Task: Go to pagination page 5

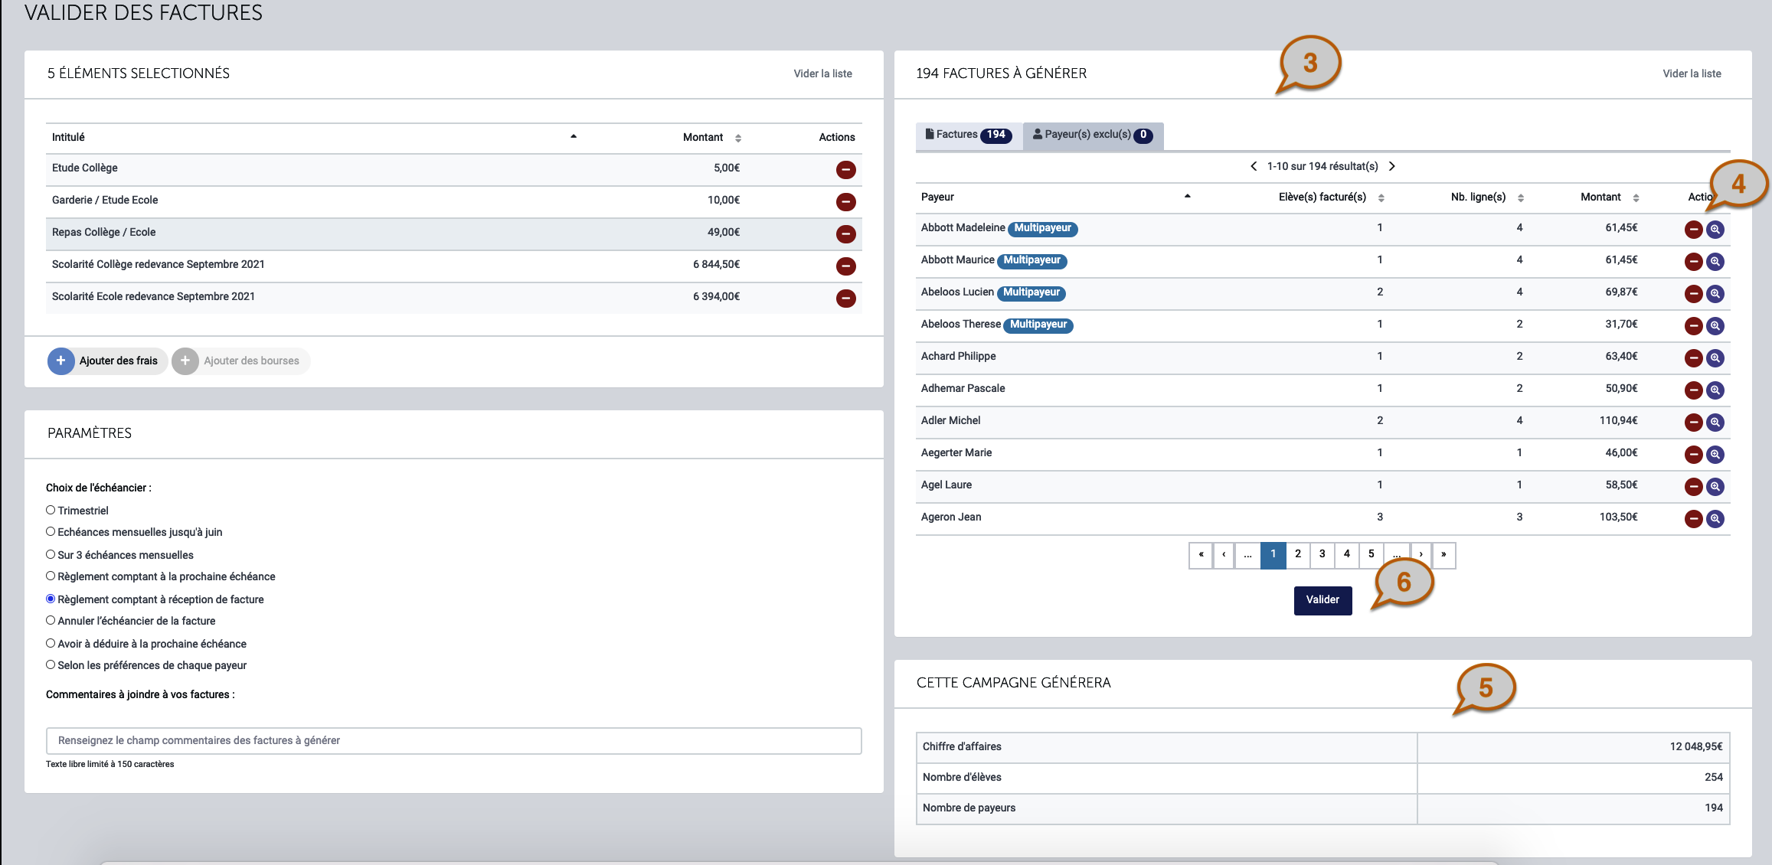Action: [x=1372, y=554]
